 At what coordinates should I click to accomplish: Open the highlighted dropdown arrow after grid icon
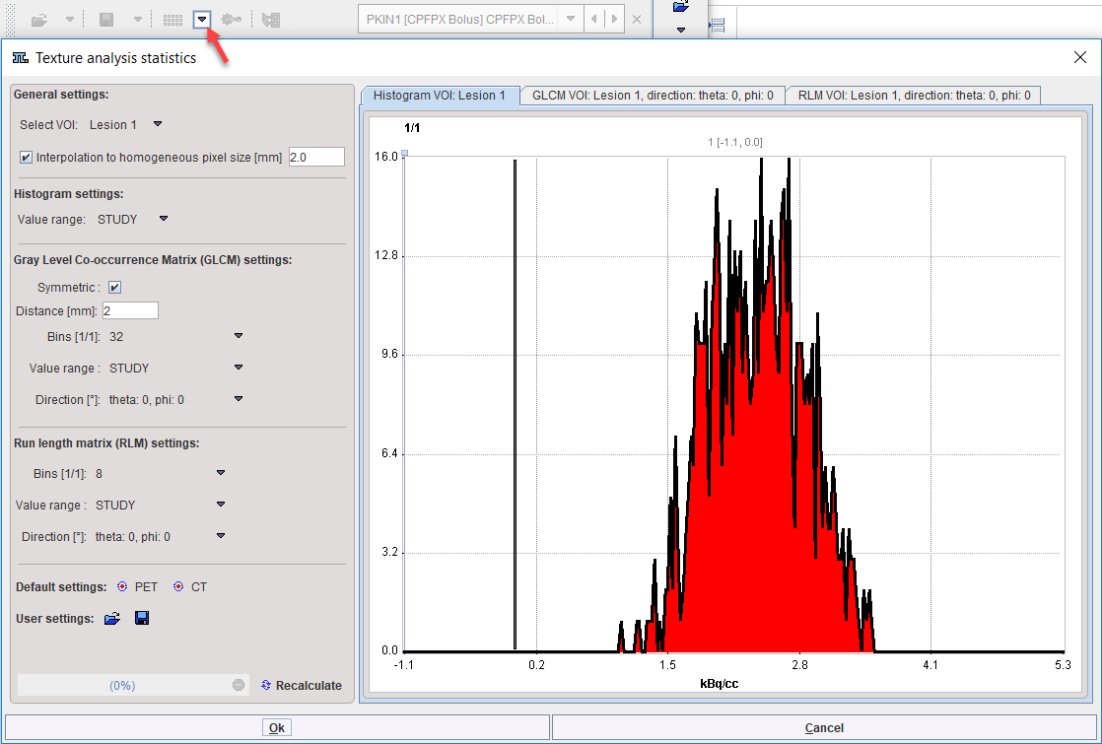[202, 20]
